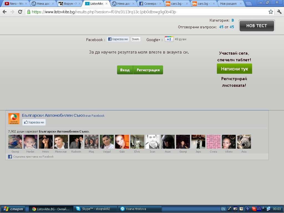Click Facebook Харесва ми button at top

[118, 39]
